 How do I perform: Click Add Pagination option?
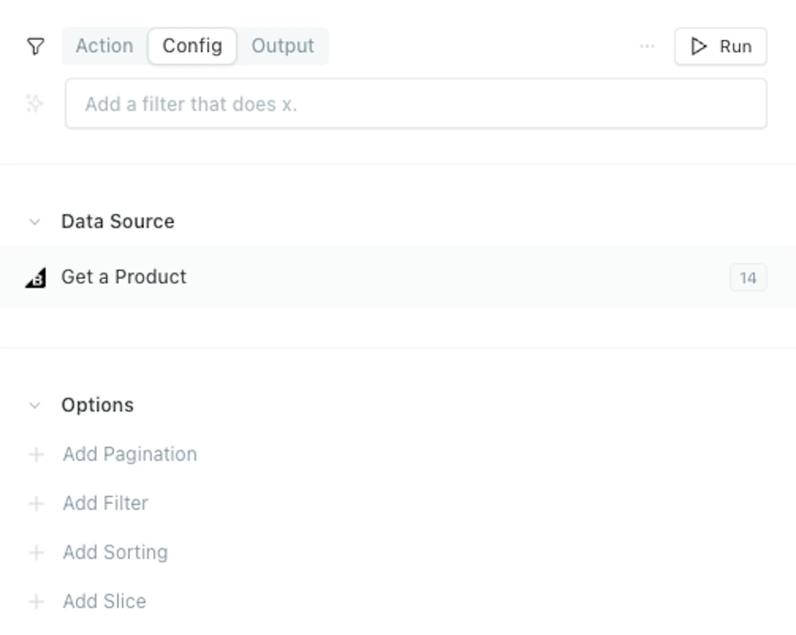[x=130, y=454]
